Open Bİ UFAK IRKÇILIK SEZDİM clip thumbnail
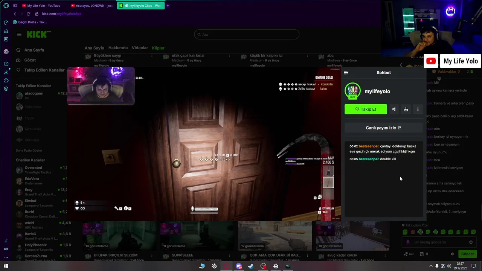 pyautogui.click(x=120, y=236)
